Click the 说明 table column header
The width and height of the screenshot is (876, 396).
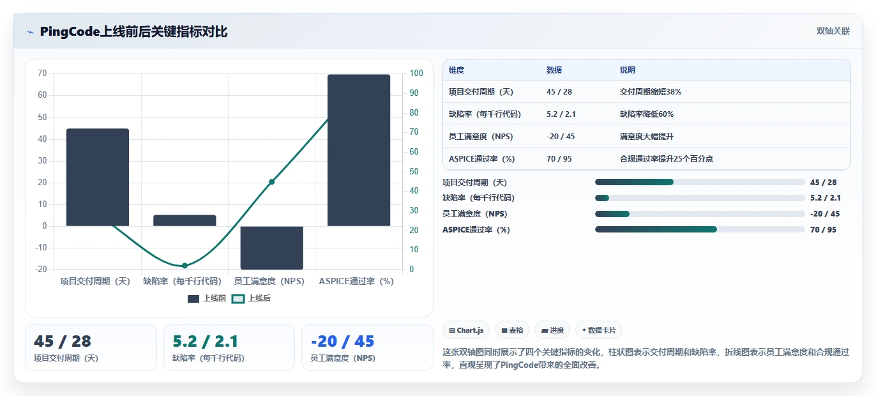pos(628,70)
